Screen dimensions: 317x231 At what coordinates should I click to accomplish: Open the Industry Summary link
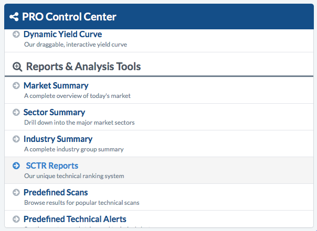[x=58, y=139]
